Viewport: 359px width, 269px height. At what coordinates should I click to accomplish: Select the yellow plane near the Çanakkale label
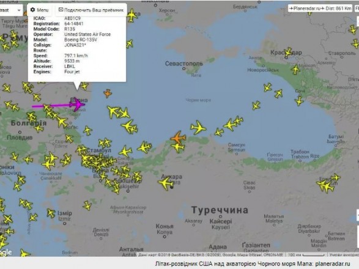(48, 164)
